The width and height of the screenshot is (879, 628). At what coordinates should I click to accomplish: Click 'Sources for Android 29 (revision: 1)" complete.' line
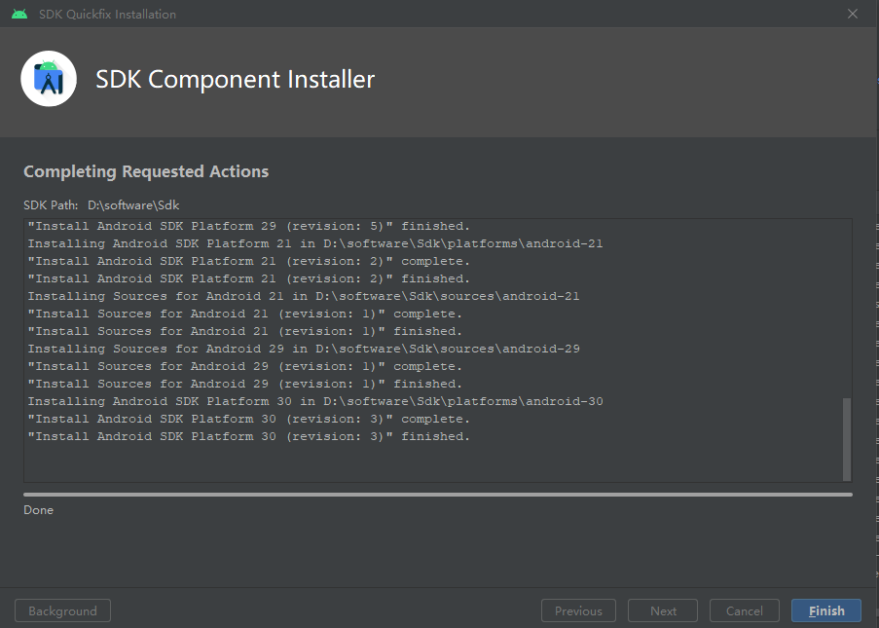click(x=245, y=366)
